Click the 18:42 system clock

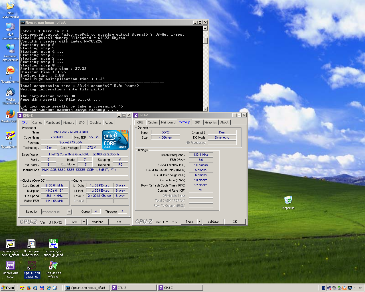point(358,288)
